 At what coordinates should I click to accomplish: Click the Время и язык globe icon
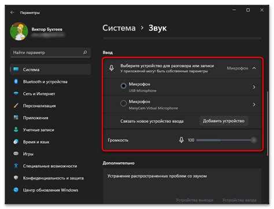16,142
